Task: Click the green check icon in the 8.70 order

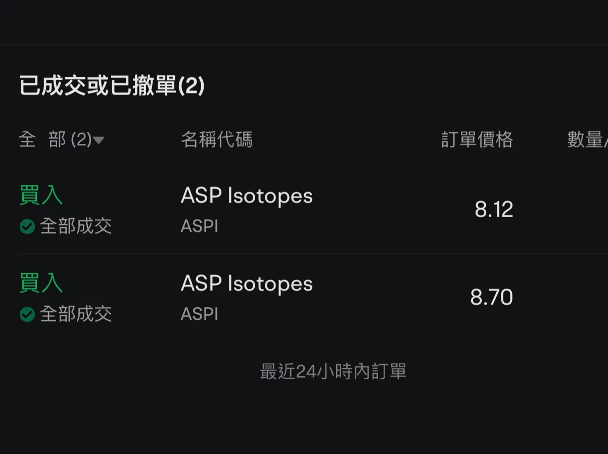Action: (27, 315)
